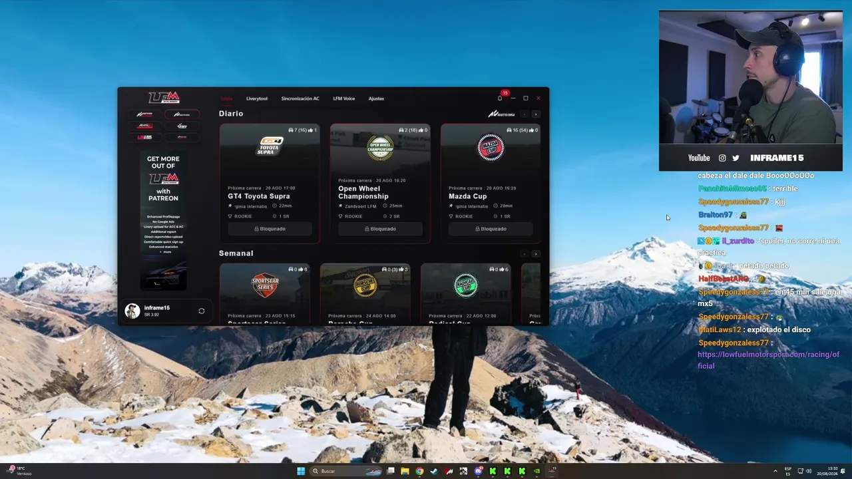Open File Explorer from taskbar
852x479 pixels.
(405, 471)
